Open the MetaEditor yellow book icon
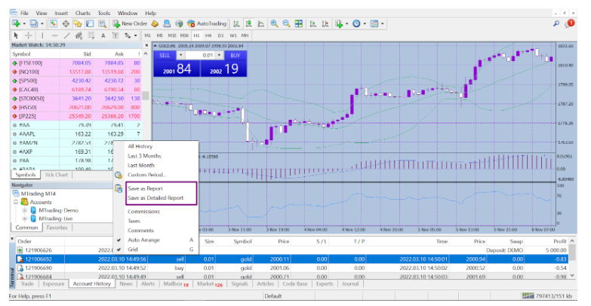 click(x=155, y=23)
